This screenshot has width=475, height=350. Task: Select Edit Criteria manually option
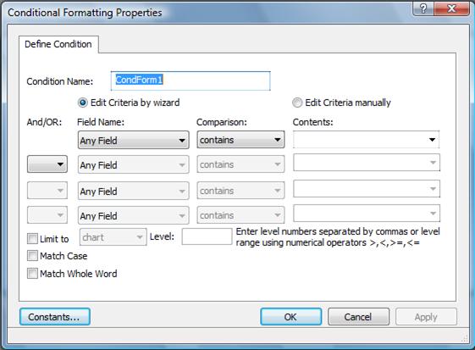point(297,103)
